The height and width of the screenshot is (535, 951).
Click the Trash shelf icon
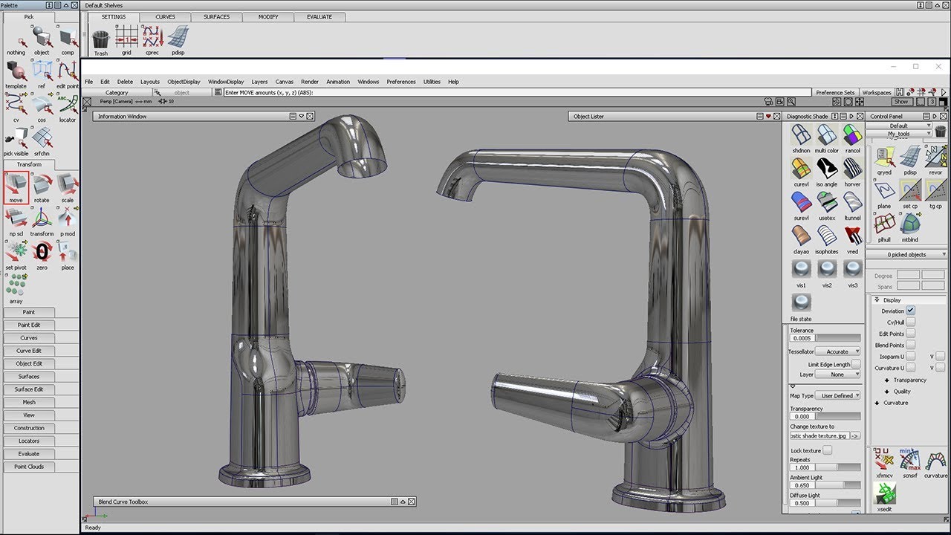pos(101,39)
